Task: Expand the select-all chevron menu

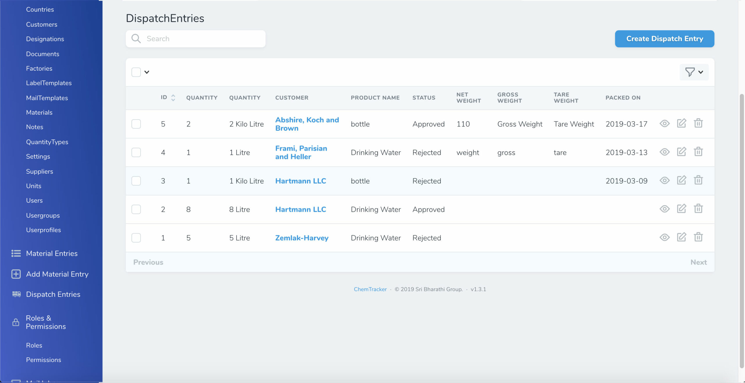Action: (x=147, y=72)
